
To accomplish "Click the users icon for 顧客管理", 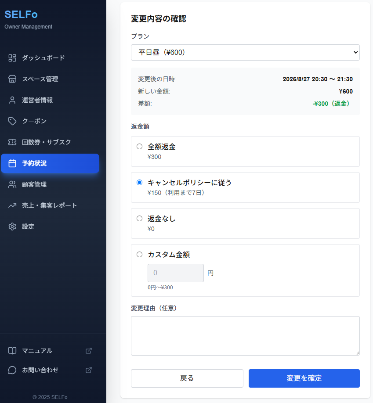I will coord(12,184).
